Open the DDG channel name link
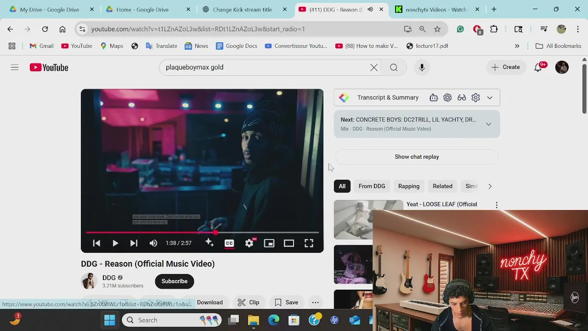Screen dimensions: 588x331 (109, 278)
